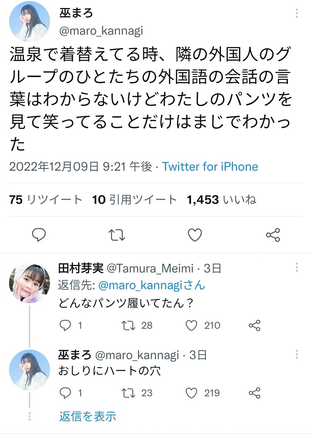The image size is (312, 434).
Task: Retweet 田村芽実's reply showing 28
Action: (x=137, y=325)
